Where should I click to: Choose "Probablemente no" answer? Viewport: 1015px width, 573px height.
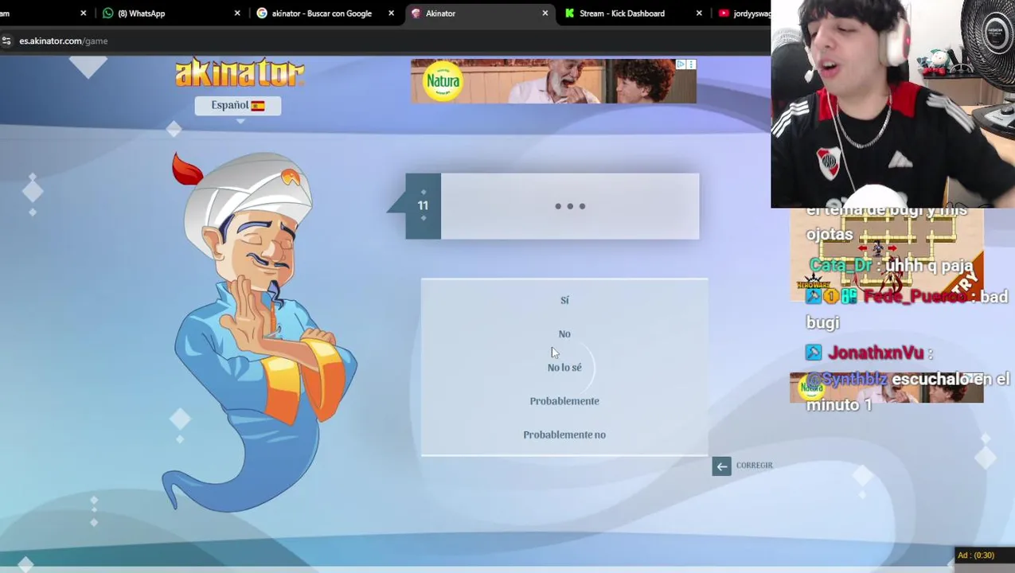564,435
